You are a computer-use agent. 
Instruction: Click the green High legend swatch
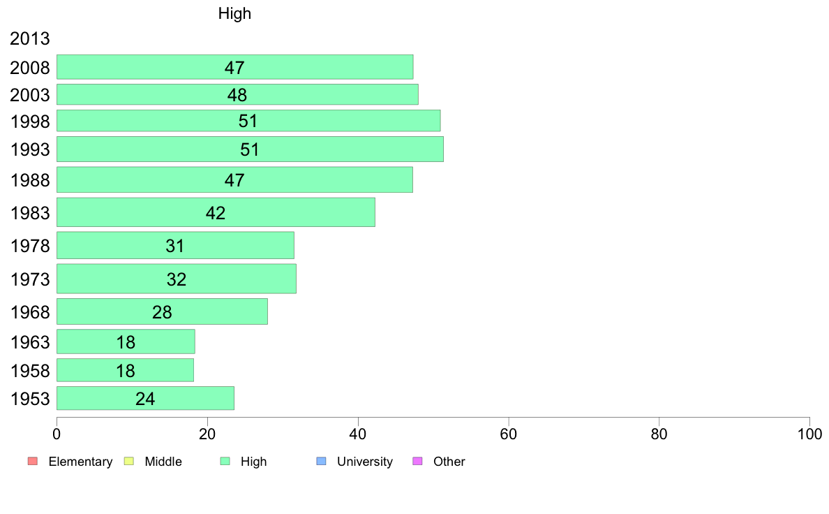[225, 461]
